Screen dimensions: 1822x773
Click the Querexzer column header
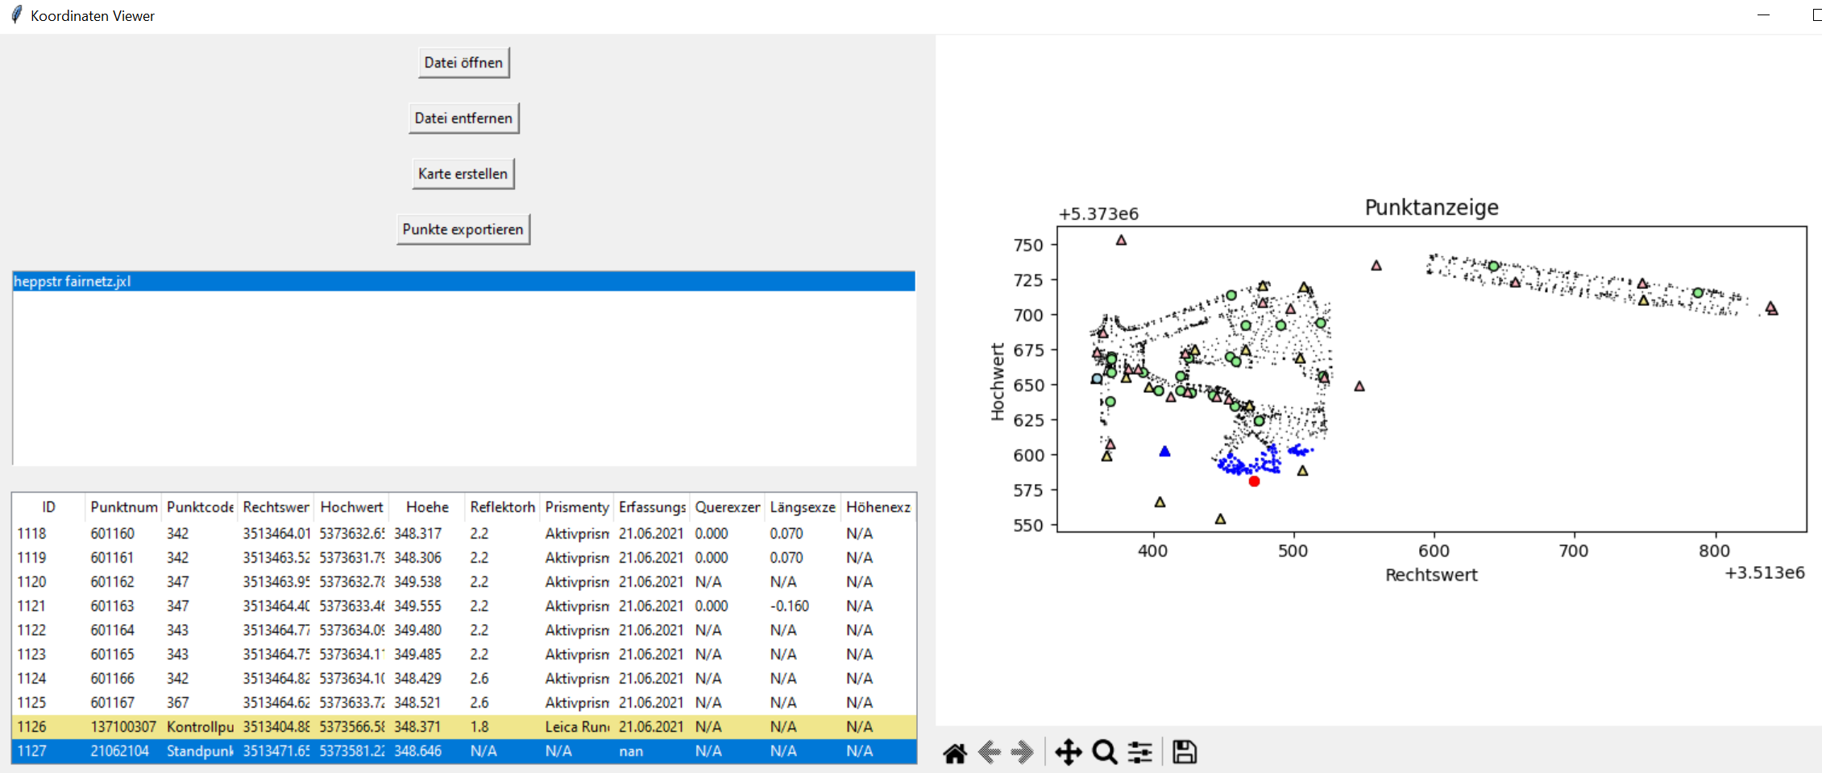[727, 507]
